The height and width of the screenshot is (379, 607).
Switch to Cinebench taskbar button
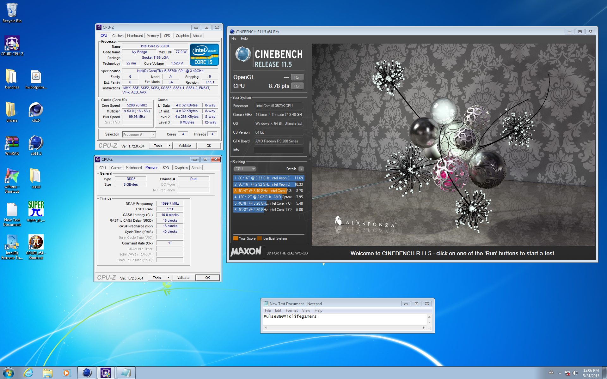pos(87,373)
